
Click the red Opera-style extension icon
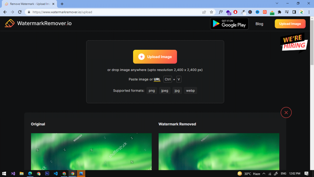coord(235,12)
